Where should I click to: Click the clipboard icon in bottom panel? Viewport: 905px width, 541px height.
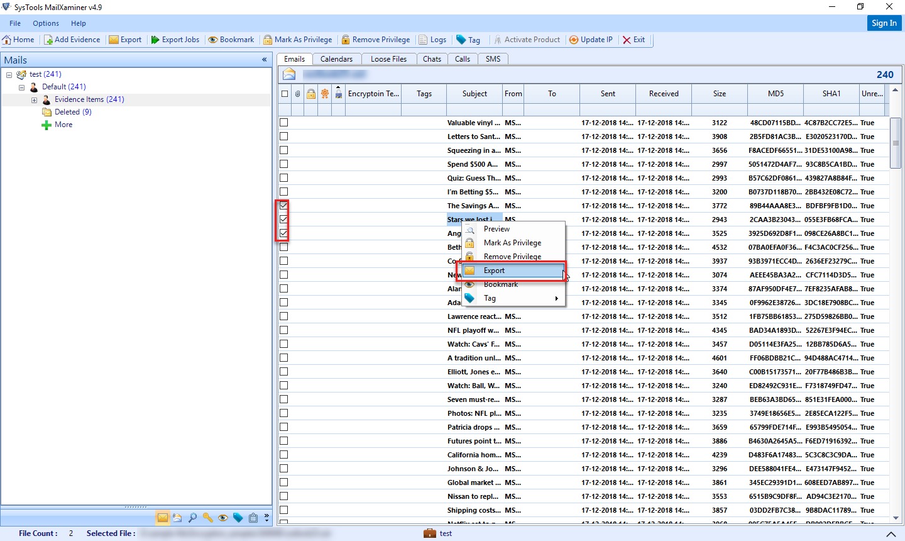click(x=253, y=518)
